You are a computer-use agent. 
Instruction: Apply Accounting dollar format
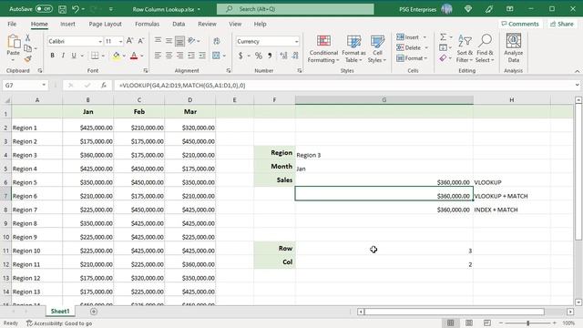tap(240, 56)
